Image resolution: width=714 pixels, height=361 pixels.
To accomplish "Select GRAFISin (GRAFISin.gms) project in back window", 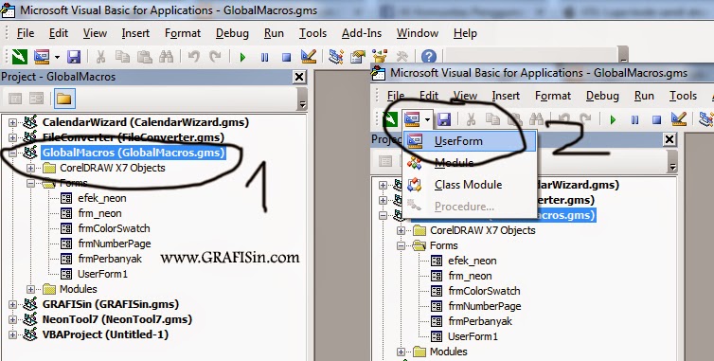I will pos(110,304).
